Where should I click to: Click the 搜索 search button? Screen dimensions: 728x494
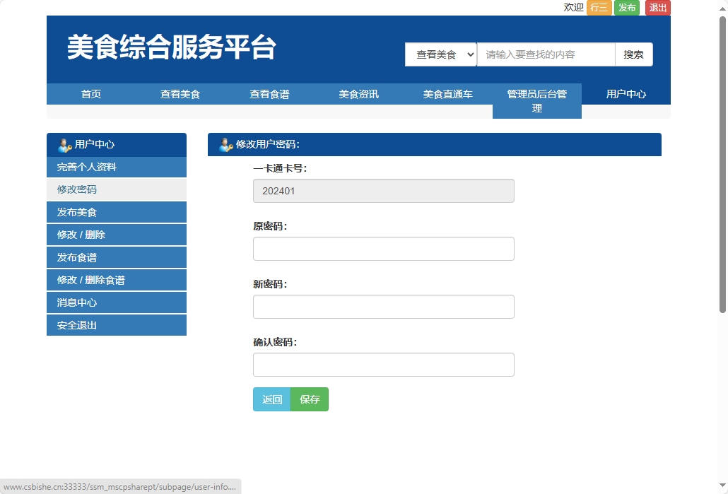(x=633, y=54)
